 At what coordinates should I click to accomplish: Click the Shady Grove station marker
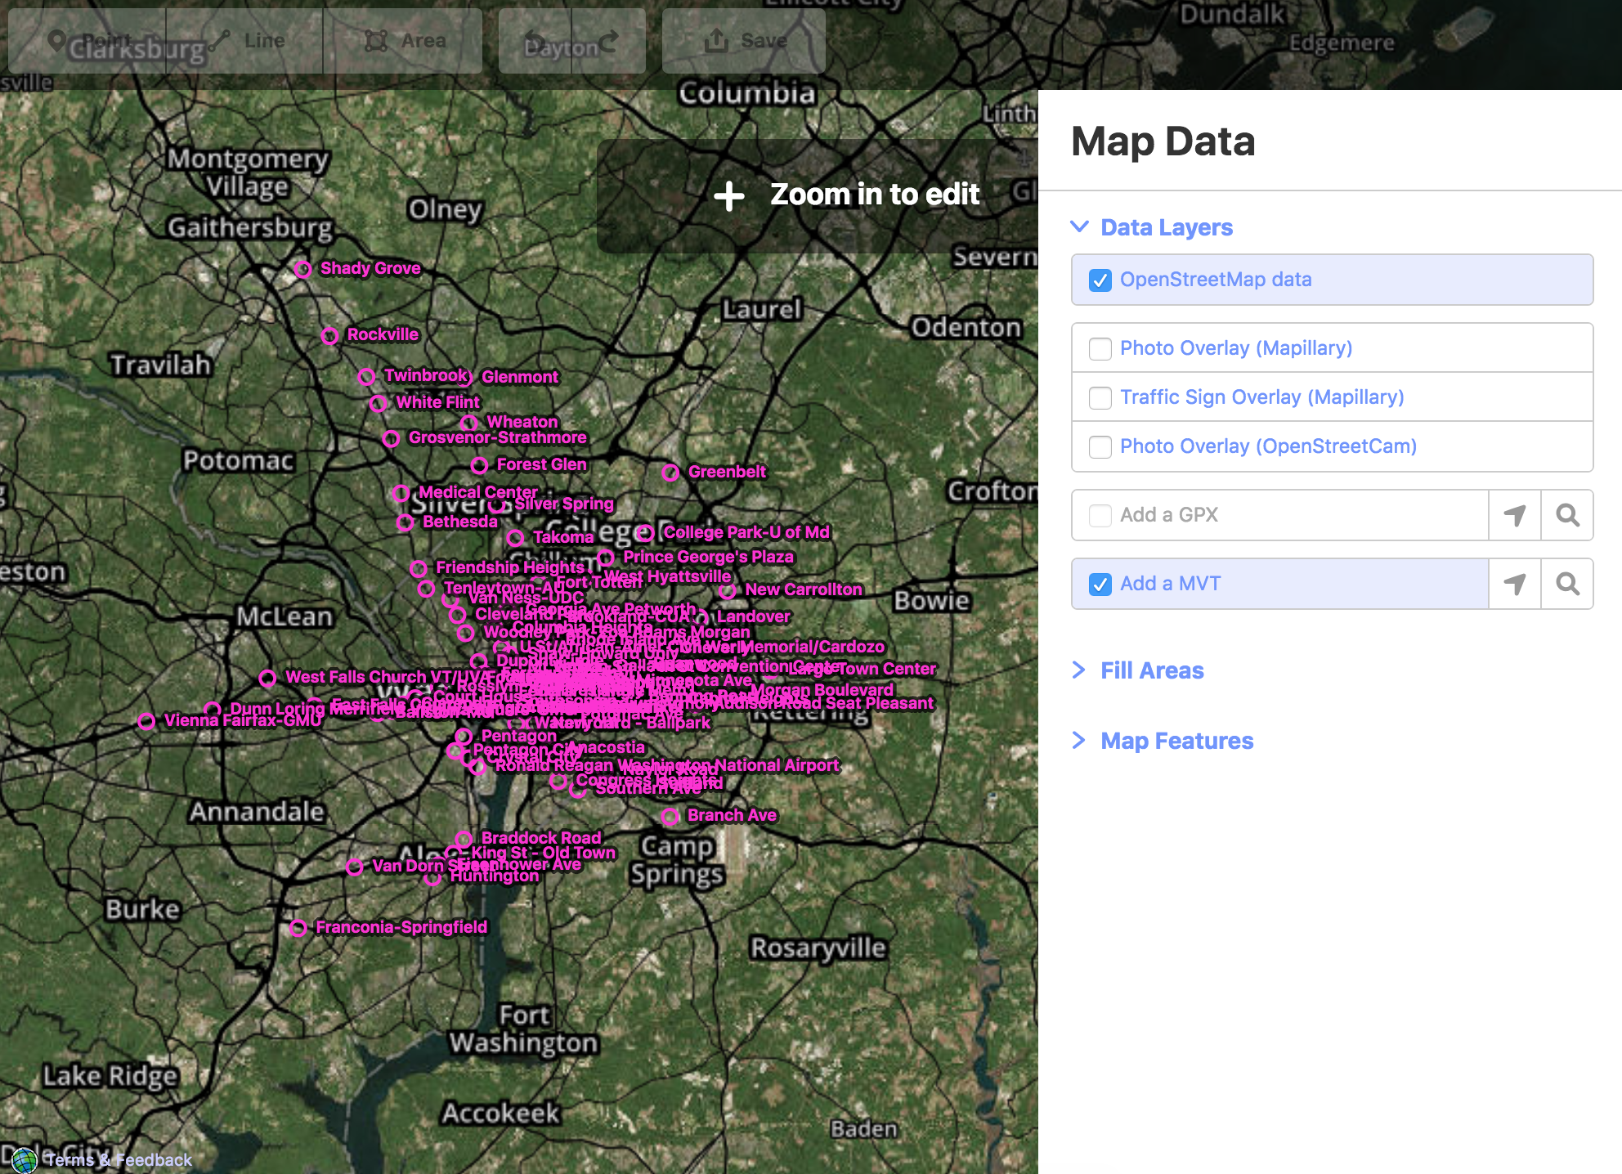click(303, 270)
